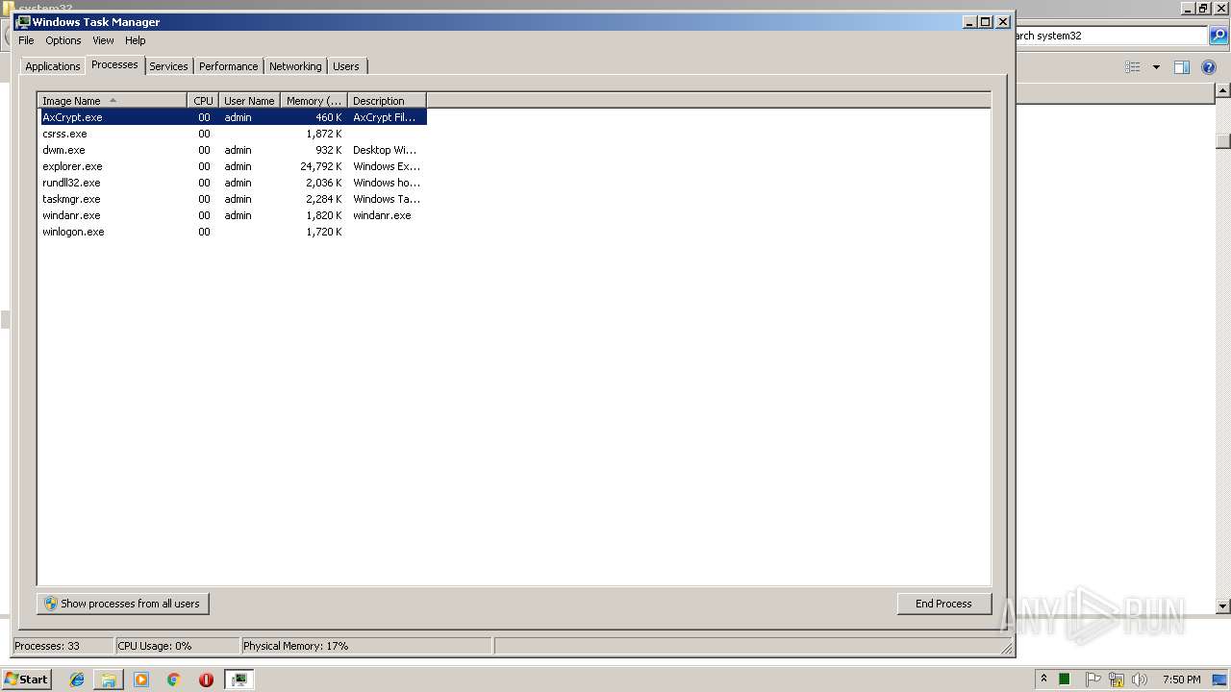This screenshot has height=692, width=1231.
Task: Select the AxCrypt.exe process row
Action: [233, 117]
